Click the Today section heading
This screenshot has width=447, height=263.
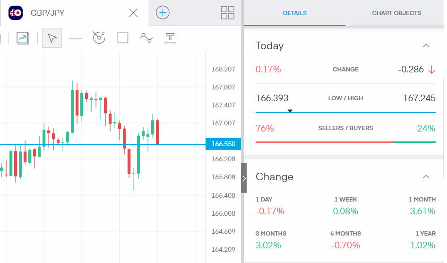[x=270, y=45]
